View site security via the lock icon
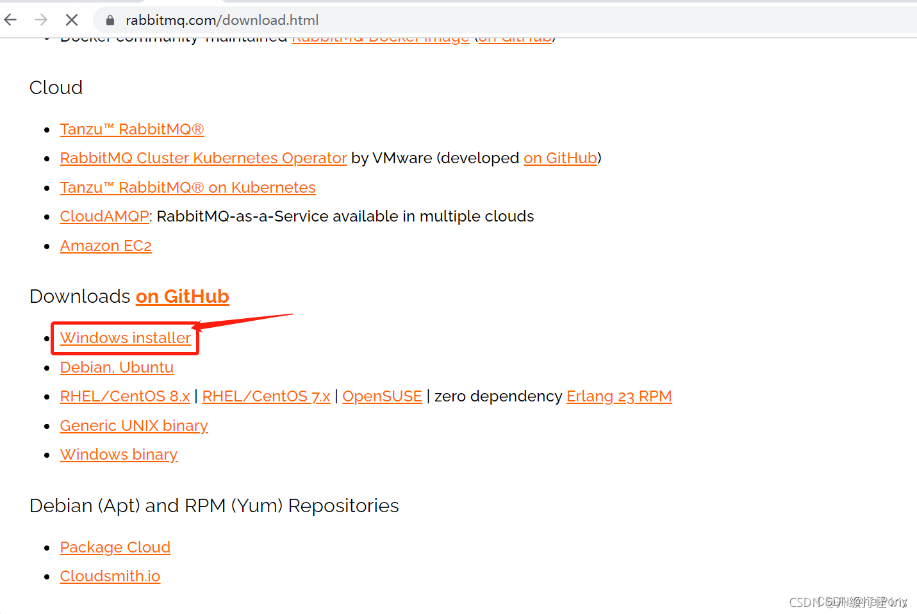This screenshot has height=614, width=917. coord(110,20)
